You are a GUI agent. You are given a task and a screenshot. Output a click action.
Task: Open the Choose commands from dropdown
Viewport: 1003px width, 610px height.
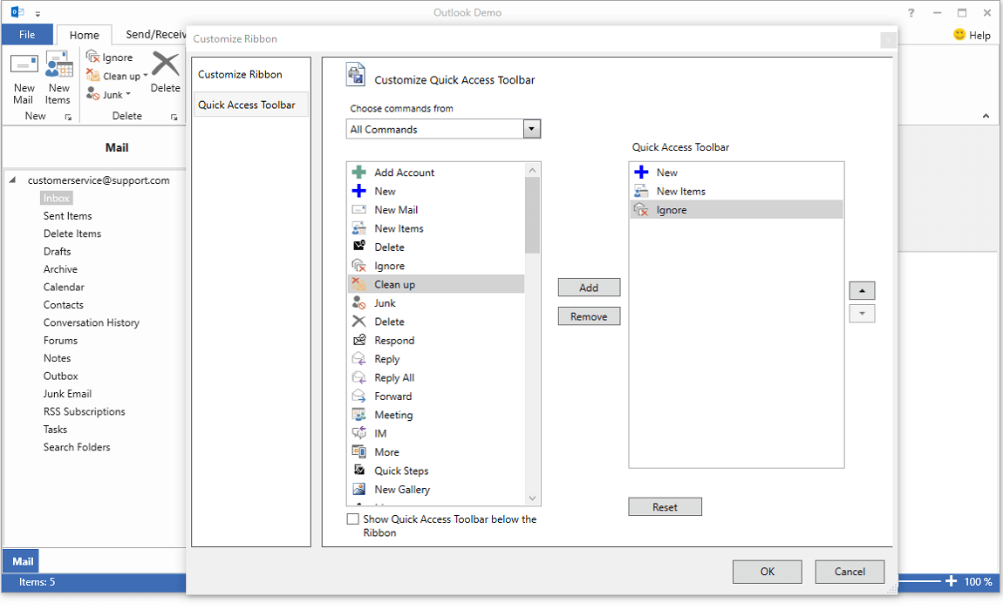pos(531,130)
